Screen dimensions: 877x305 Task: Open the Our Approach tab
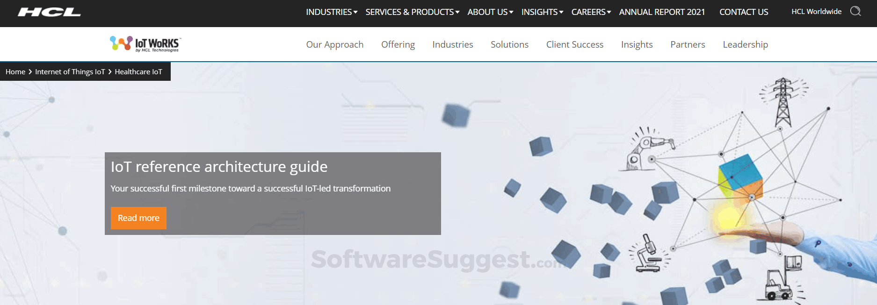point(334,44)
